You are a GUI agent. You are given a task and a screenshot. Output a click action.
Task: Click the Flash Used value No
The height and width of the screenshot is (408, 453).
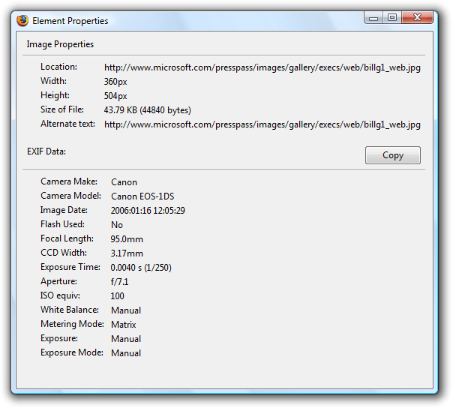tap(117, 225)
